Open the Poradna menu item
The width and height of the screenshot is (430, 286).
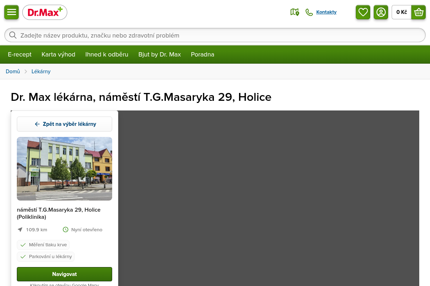tap(202, 54)
